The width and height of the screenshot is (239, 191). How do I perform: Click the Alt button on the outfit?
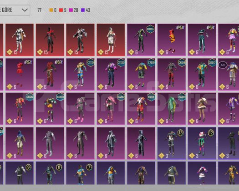[223, 65]
